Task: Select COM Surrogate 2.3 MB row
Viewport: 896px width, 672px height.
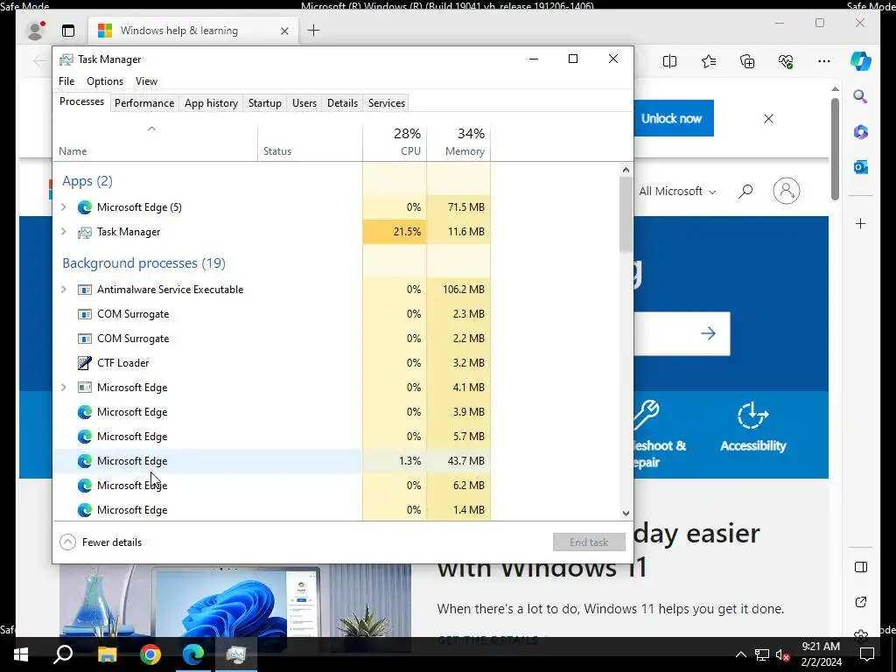Action: click(x=271, y=314)
